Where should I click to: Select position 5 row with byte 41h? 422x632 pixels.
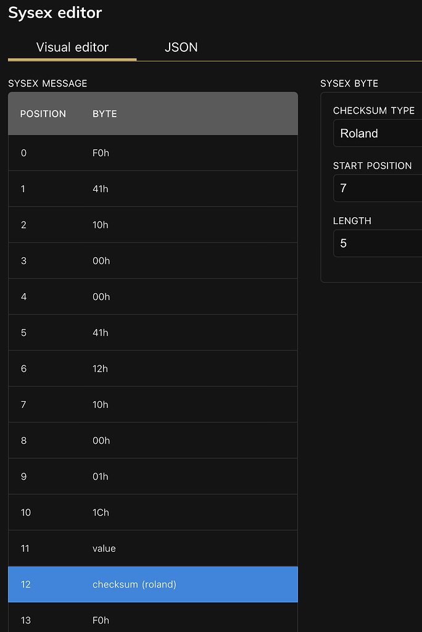tap(152, 333)
